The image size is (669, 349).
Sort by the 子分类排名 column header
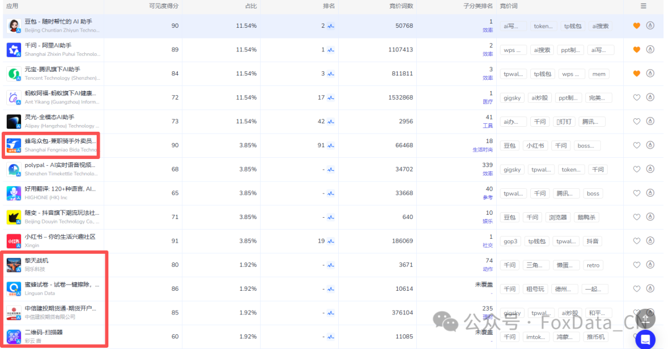(x=478, y=6)
